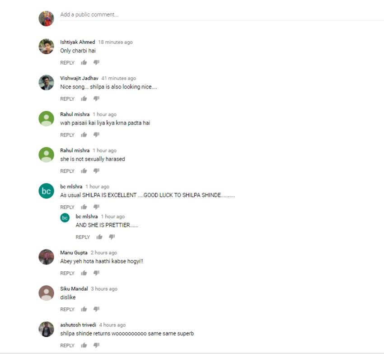Reply to Siku Mandal's comment

click(67, 309)
